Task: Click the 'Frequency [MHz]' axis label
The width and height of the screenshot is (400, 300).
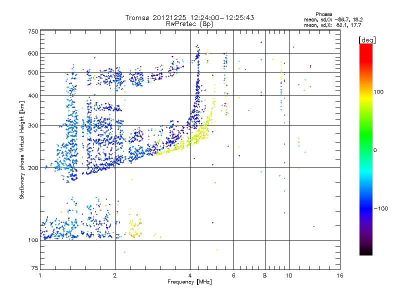Action: pos(189,282)
